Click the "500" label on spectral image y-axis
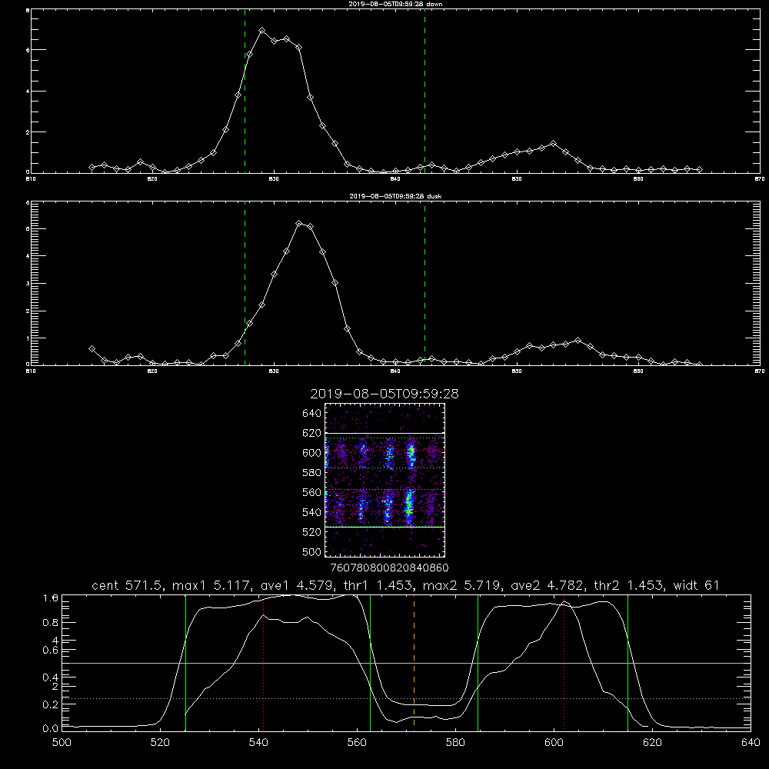769x769 pixels. pyautogui.click(x=312, y=551)
